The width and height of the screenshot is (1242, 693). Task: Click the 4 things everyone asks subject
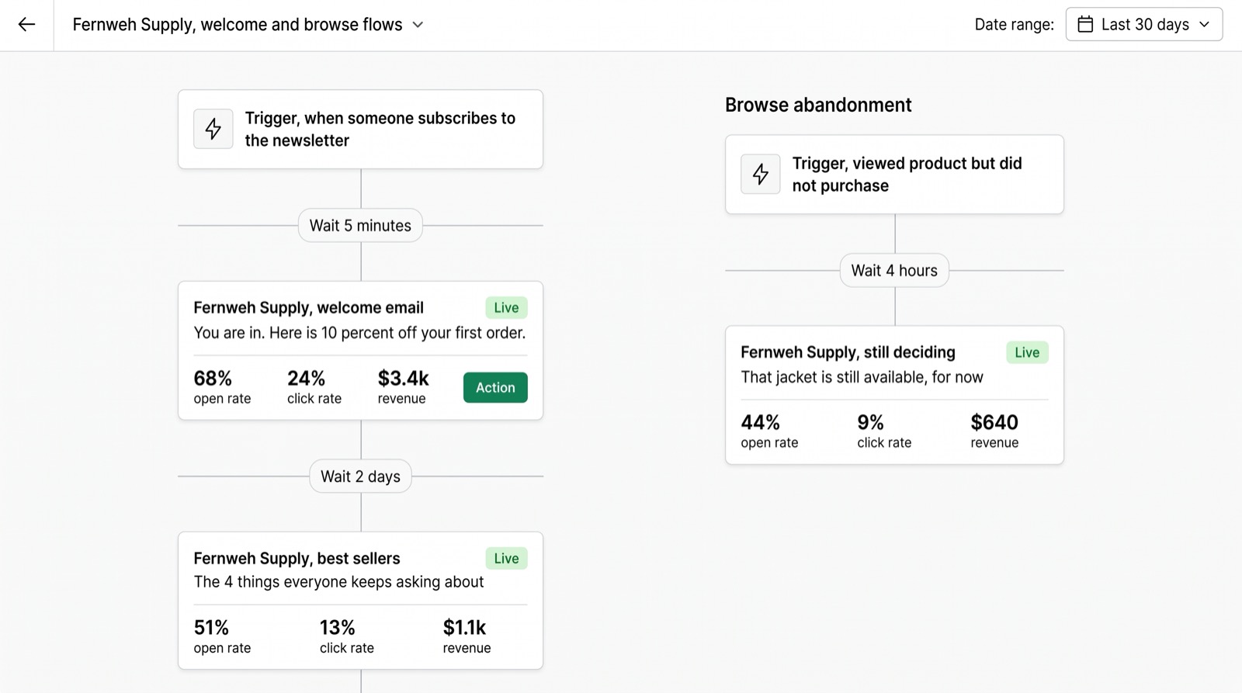[338, 582]
